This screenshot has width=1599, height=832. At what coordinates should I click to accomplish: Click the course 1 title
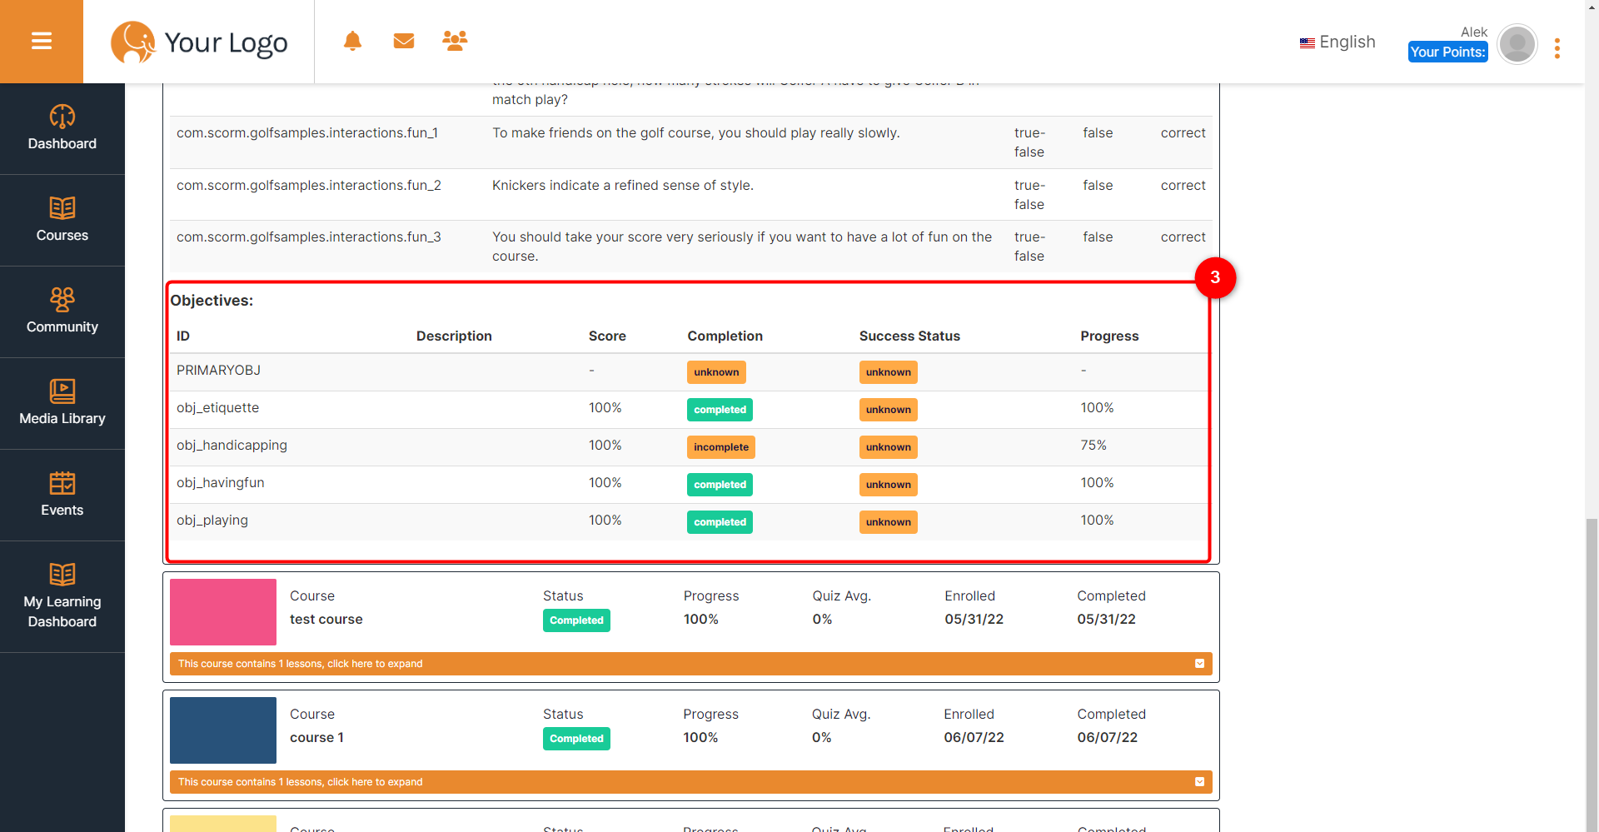(316, 738)
